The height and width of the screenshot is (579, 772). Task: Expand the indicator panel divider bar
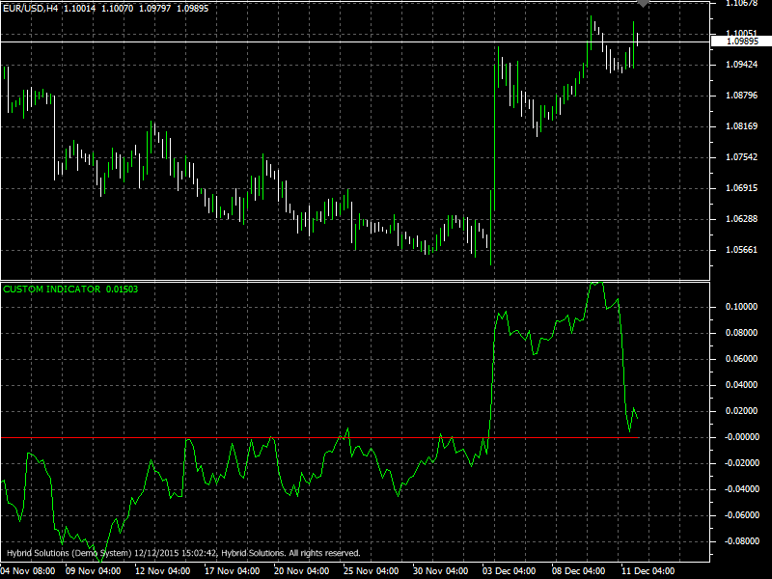(386, 281)
